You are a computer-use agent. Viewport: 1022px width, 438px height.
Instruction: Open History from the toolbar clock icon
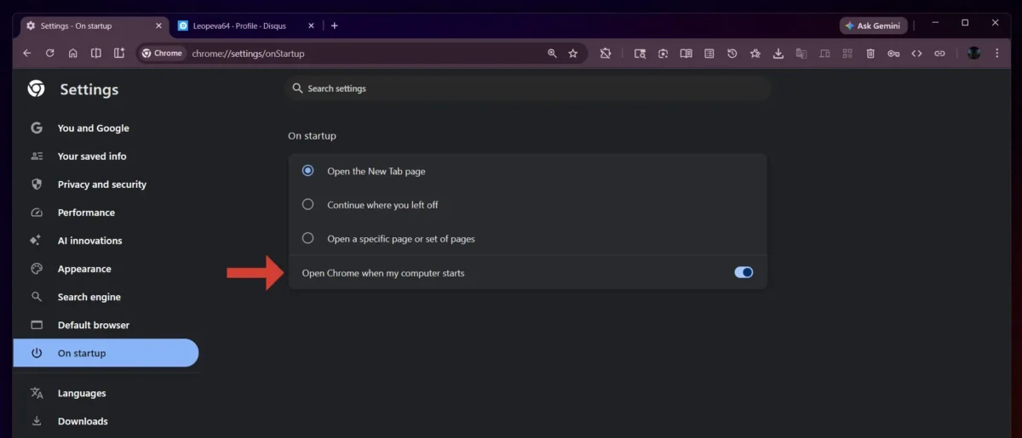732,54
